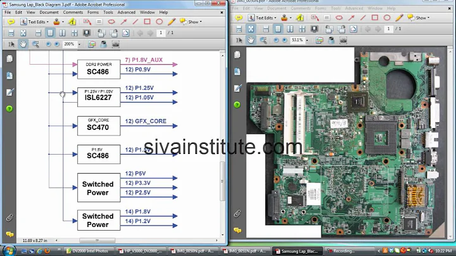Toggle Two-Up layout in IMG_0050N window
The height and width of the screenshot is (256, 456).
coord(290,29)
